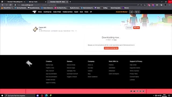Click the Edge browser icon in taskbar
This screenshot has height=97, width=172.
(x=46, y=96)
